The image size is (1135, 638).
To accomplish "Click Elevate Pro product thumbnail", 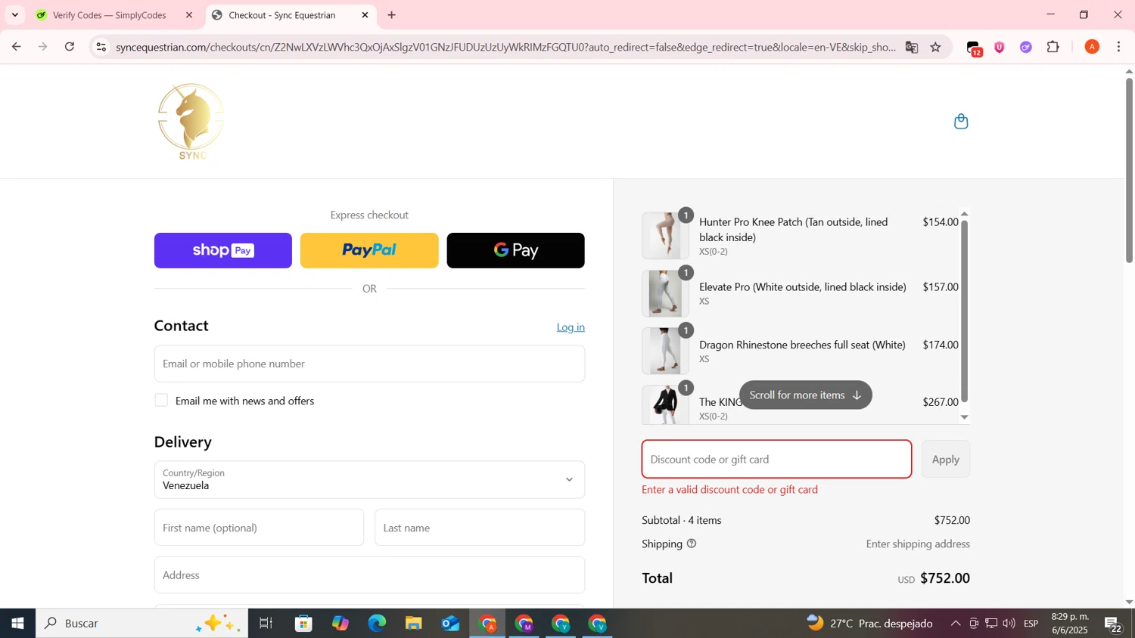I will [665, 293].
